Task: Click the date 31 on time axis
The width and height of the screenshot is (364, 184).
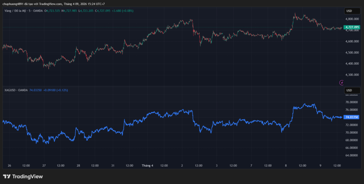Action: click(113, 166)
